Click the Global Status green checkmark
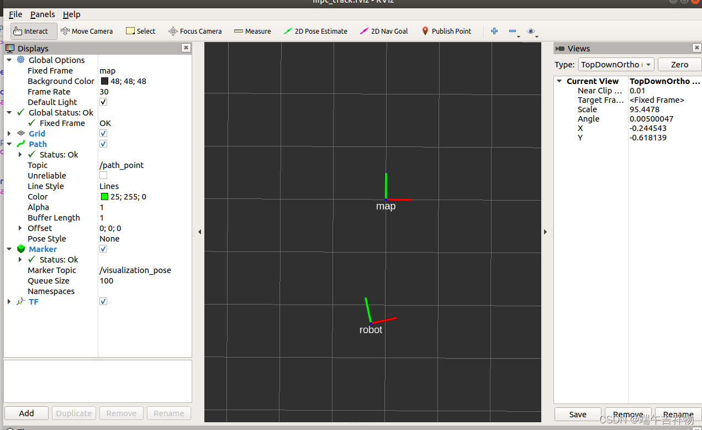Image resolution: width=702 pixels, height=430 pixels. click(x=21, y=112)
